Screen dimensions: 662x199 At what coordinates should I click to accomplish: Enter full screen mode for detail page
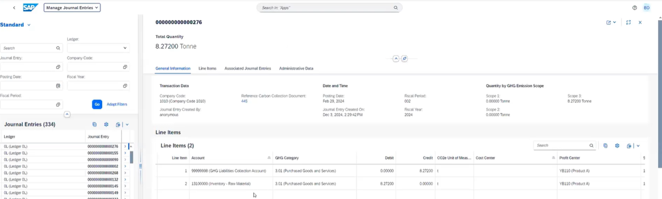tap(628, 22)
